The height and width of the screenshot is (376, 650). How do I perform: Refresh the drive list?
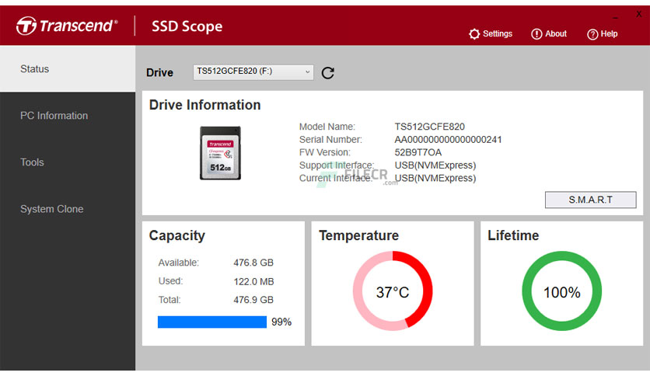click(328, 73)
